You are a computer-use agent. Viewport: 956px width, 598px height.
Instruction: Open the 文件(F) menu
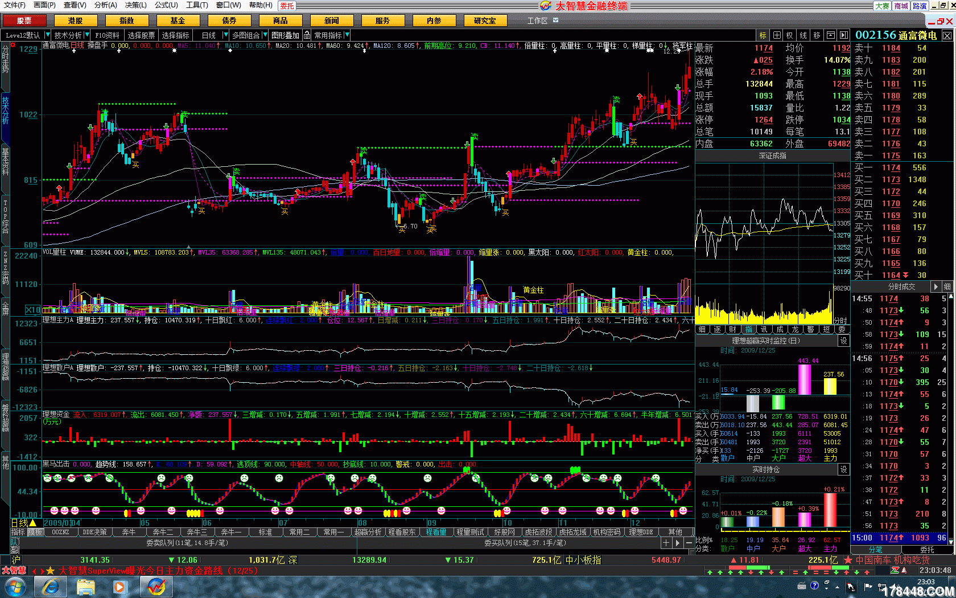coord(15,5)
